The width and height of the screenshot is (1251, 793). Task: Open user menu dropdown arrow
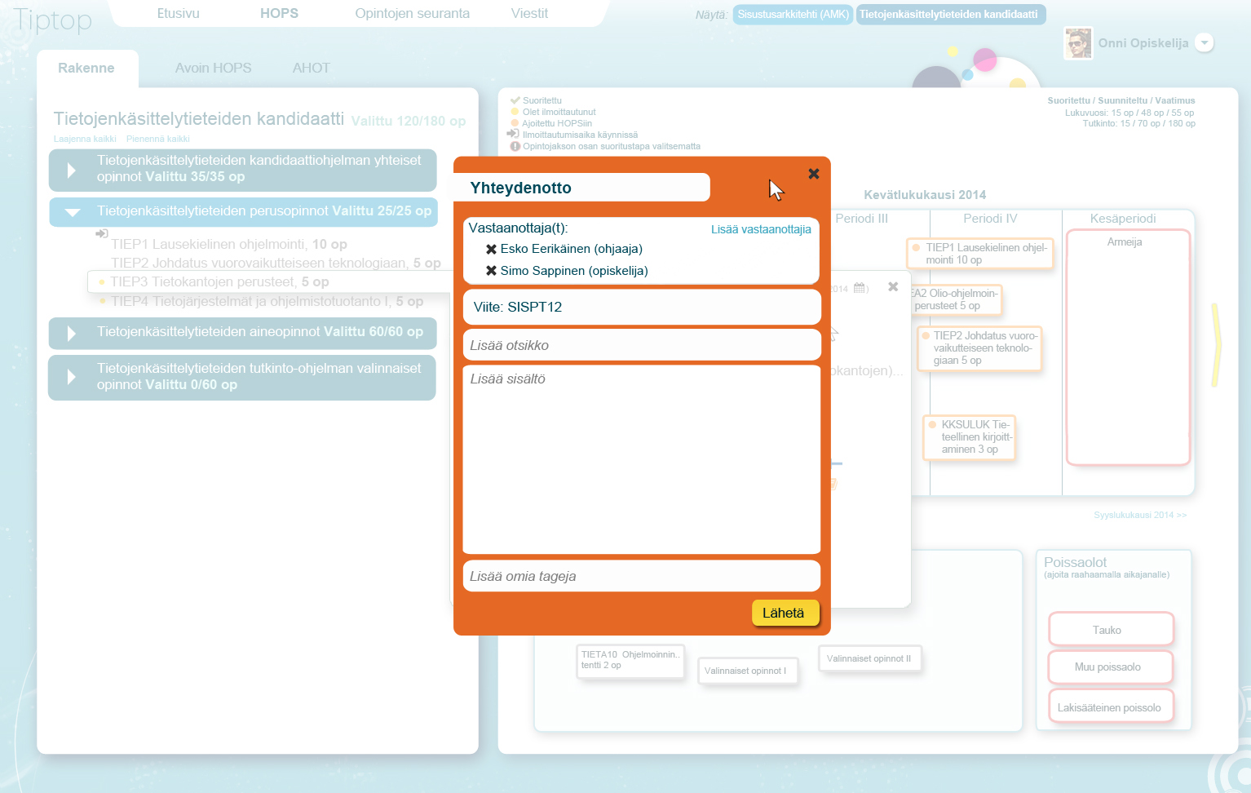(x=1205, y=43)
